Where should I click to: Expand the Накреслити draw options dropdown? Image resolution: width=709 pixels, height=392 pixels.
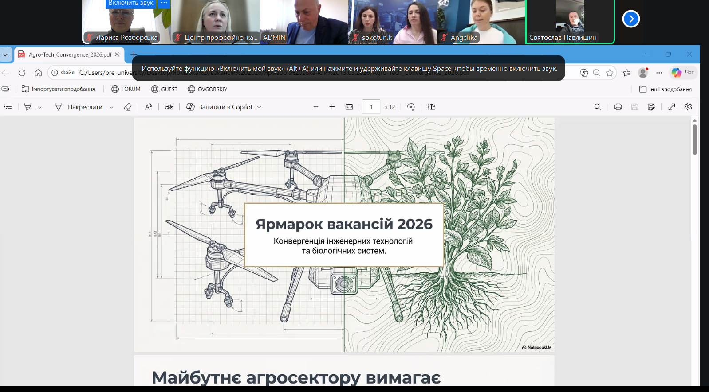click(111, 107)
